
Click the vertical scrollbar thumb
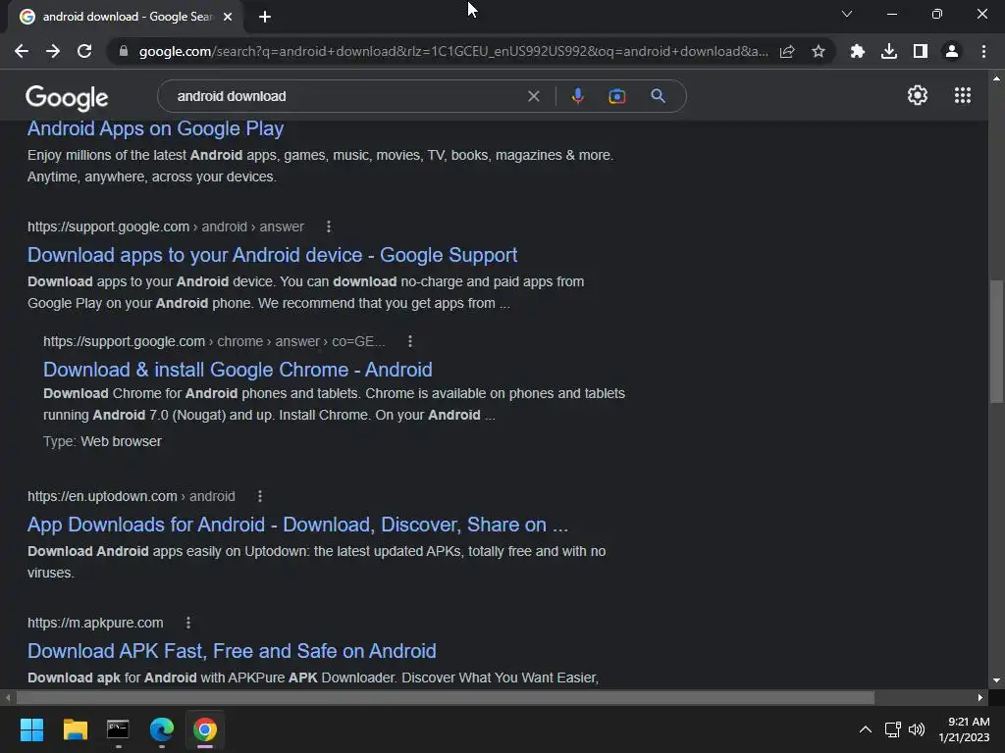pos(996,341)
